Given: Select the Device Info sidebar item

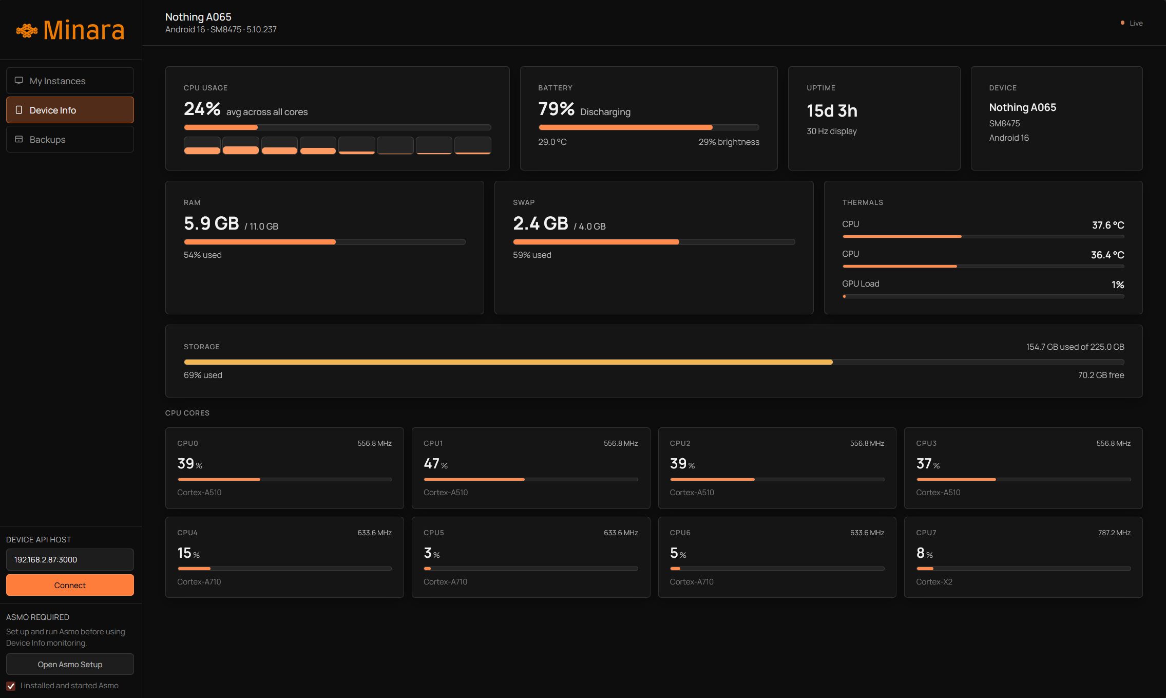Looking at the screenshot, I should coord(70,110).
